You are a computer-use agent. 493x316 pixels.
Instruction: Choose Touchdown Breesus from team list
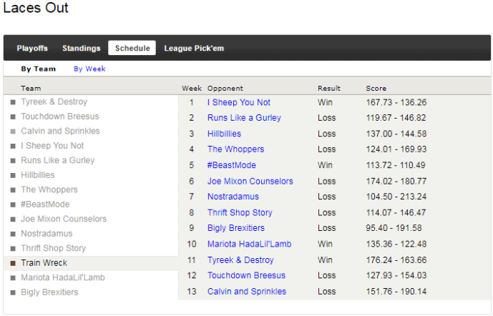point(59,117)
